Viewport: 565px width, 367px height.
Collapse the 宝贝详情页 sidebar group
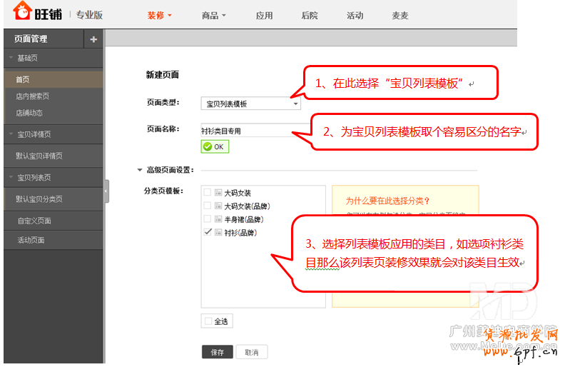[x=11, y=134]
